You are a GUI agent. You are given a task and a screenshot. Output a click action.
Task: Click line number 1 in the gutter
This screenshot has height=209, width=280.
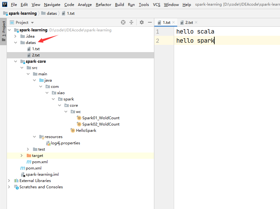(157, 32)
